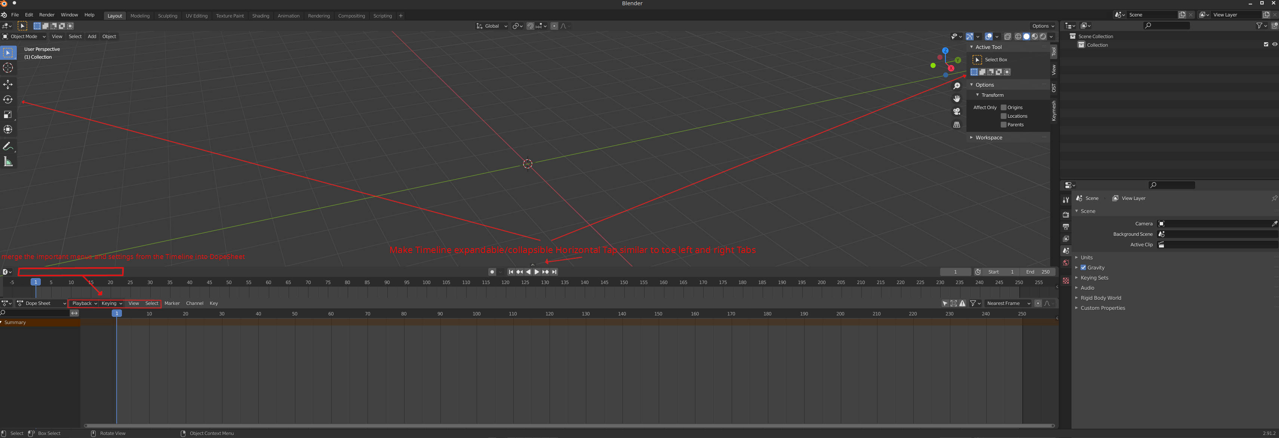
Task: Select the Rotate tool
Action: [8, 99]
